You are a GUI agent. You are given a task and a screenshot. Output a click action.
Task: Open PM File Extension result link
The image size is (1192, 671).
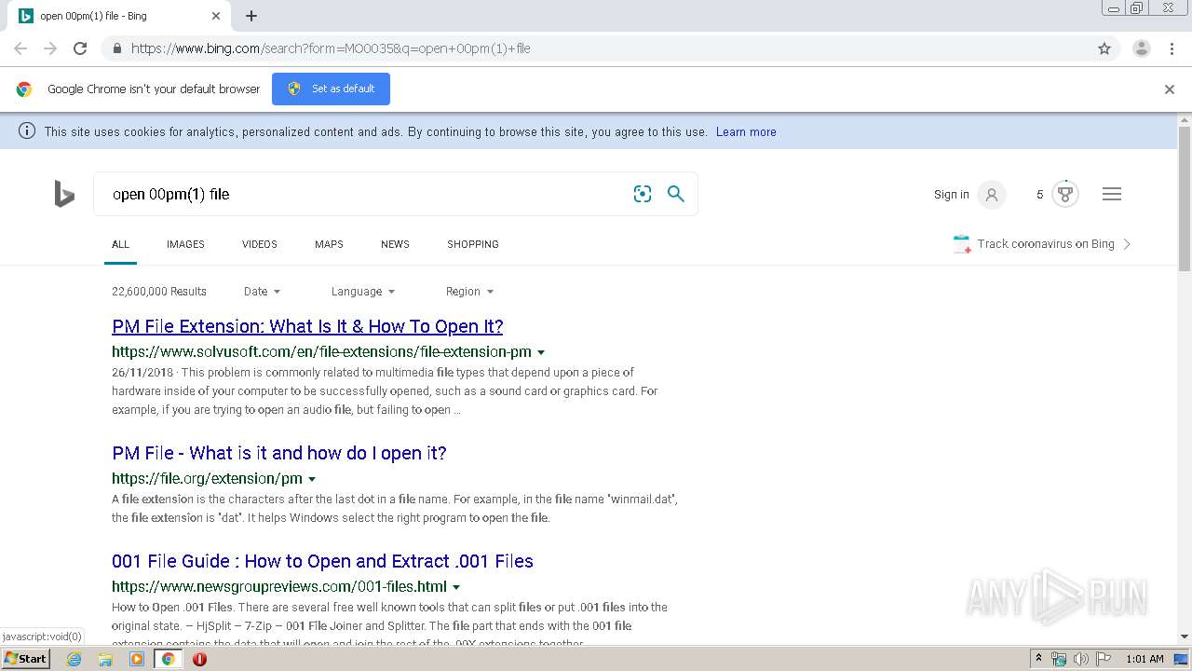[x=307, y=326]
